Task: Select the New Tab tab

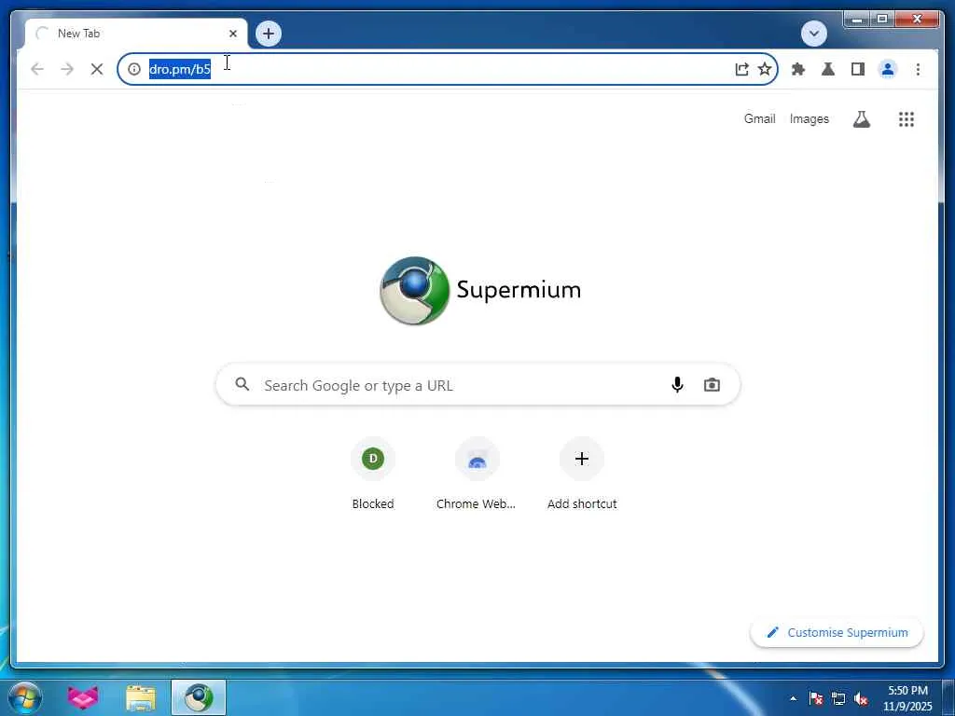Action: coord(136,34)
